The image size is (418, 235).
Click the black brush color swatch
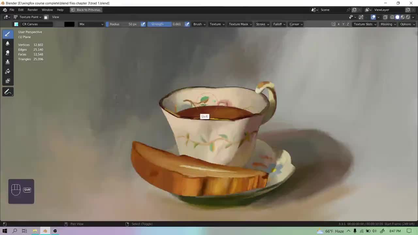pyautogui.click(x=69, y=24)
